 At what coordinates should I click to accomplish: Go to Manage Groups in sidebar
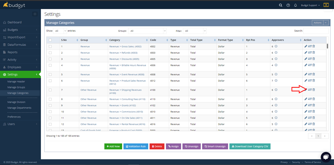(x=16, y=87)
